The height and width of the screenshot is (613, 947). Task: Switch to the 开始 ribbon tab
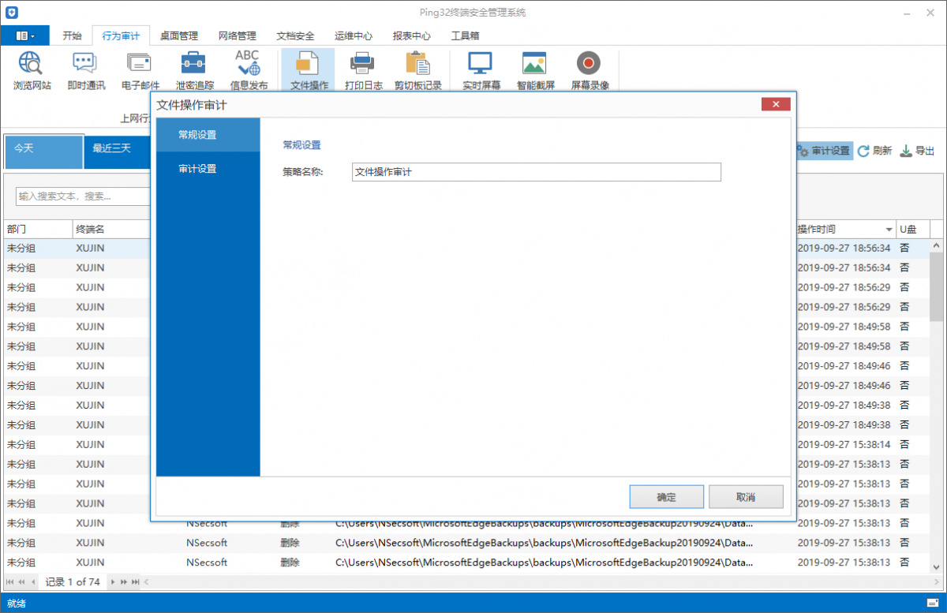point(72,36)
